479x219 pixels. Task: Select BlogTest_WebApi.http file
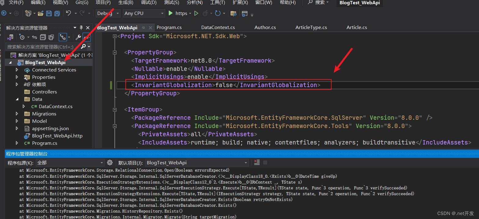(x=57, y=136)
